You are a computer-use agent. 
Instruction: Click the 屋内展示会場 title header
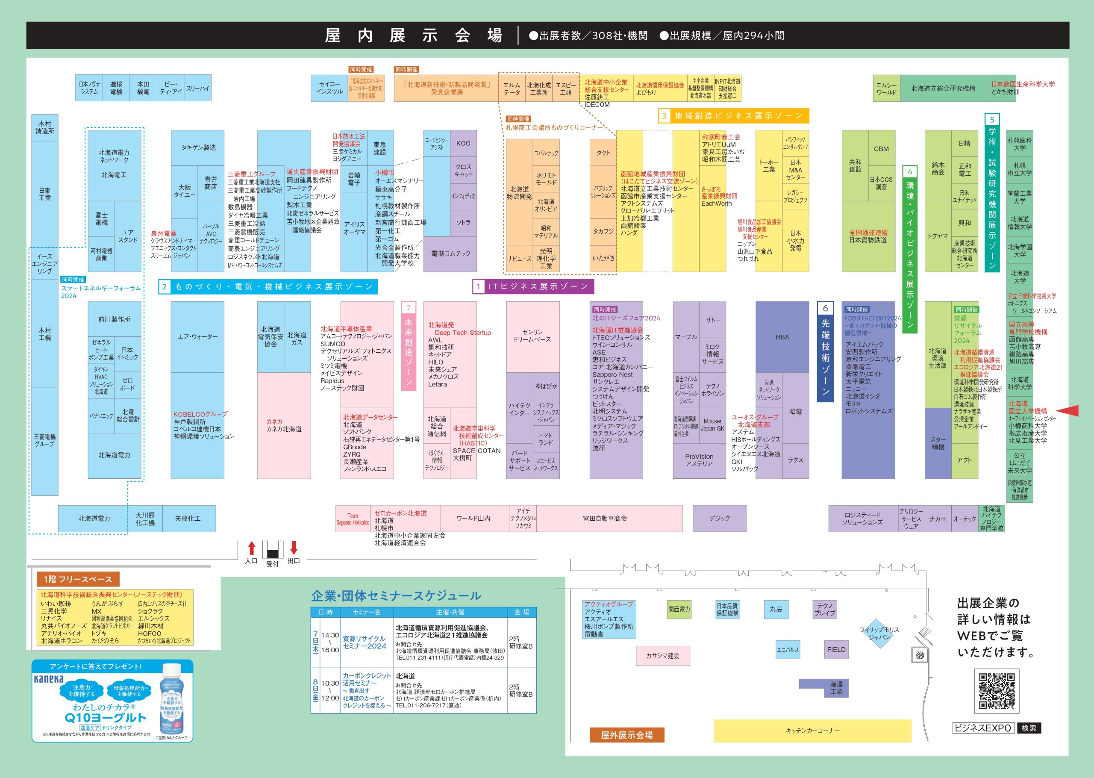coord(414,35)
